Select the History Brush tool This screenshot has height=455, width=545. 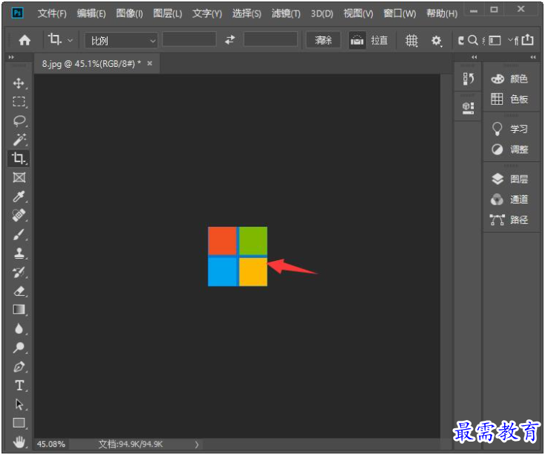coord(19,272)
